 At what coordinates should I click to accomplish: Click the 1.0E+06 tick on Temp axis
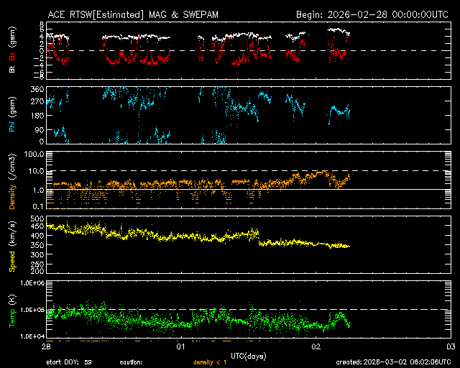[29, 283]
